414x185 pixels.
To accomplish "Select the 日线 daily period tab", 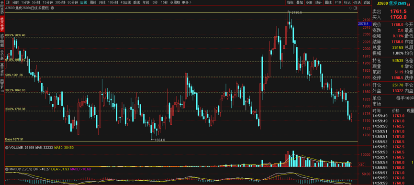I will [x=83, y=2].
